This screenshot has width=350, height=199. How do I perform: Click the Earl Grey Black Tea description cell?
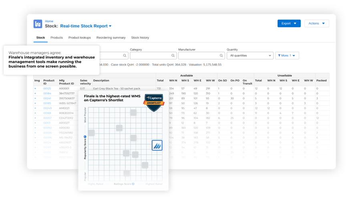tap(117, 89)
